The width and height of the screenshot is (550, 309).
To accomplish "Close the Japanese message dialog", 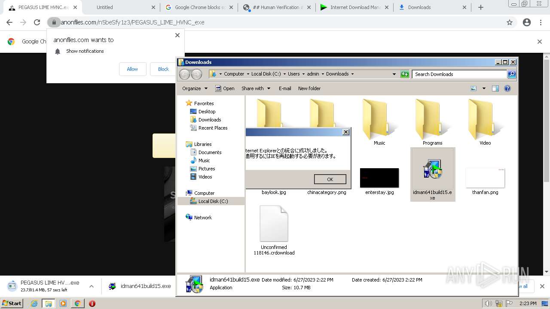I will point(346,132).
